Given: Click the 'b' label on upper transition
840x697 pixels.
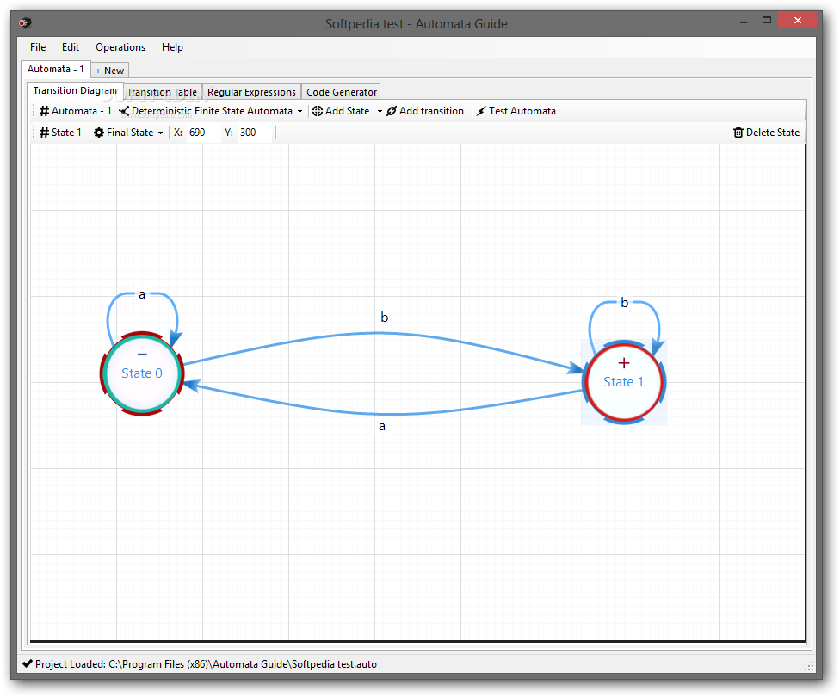Looking at the screenshot, I should (x=384, y=318).
